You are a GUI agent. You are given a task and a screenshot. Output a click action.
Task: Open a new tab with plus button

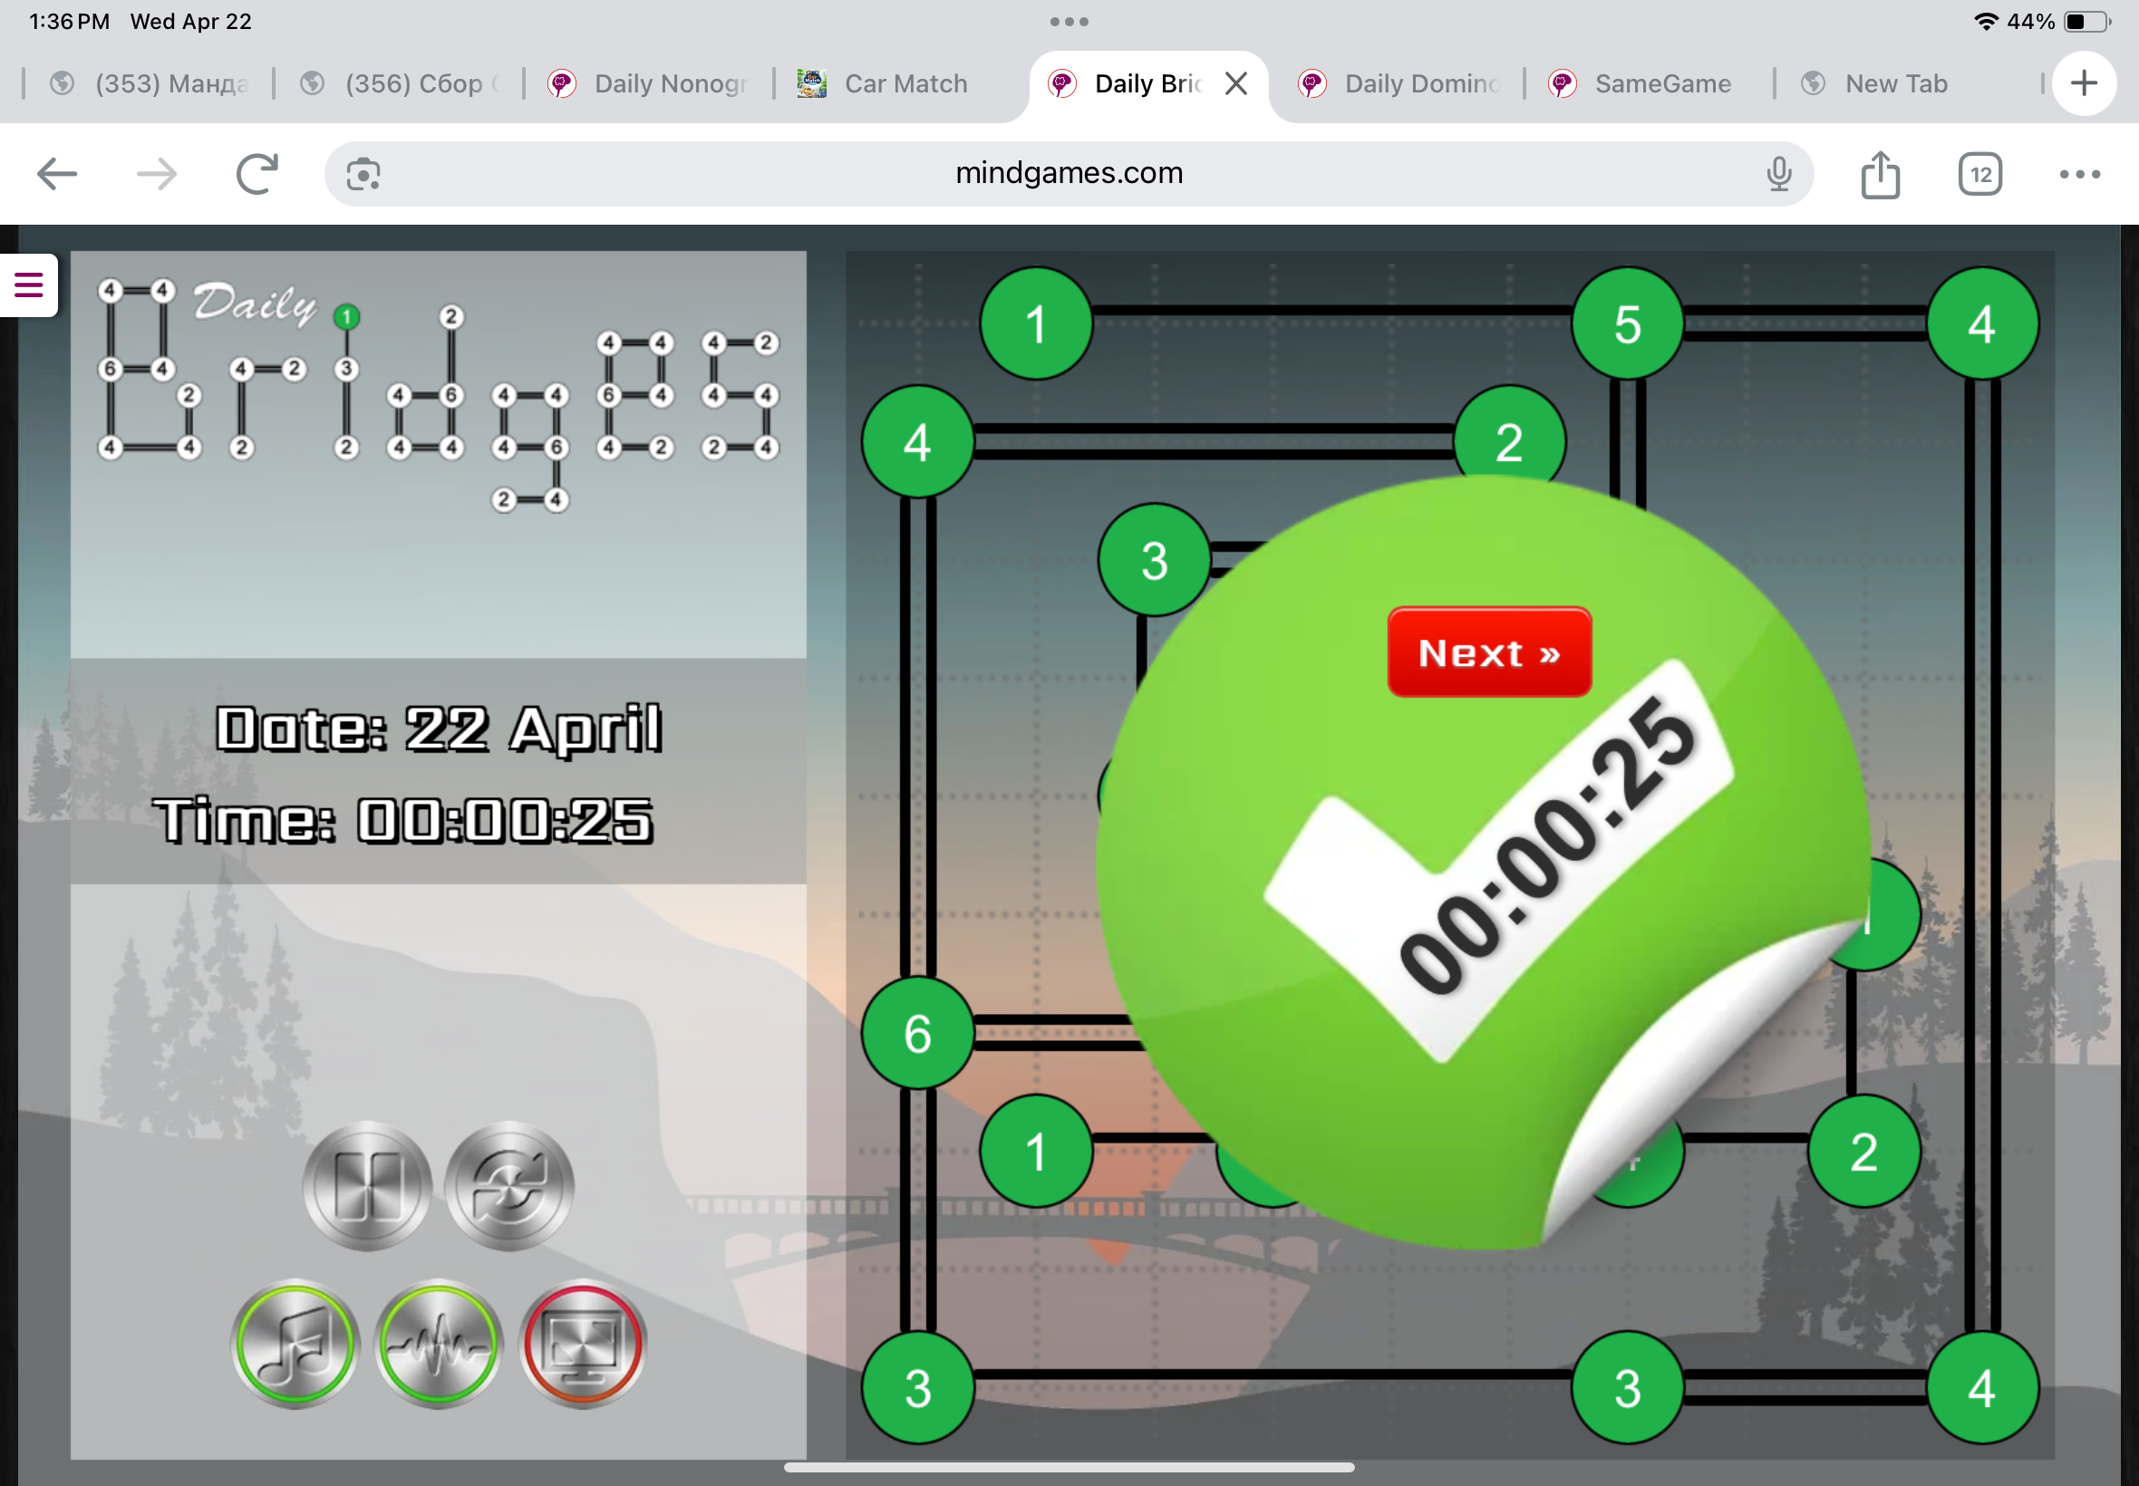tap(2084, 83)
